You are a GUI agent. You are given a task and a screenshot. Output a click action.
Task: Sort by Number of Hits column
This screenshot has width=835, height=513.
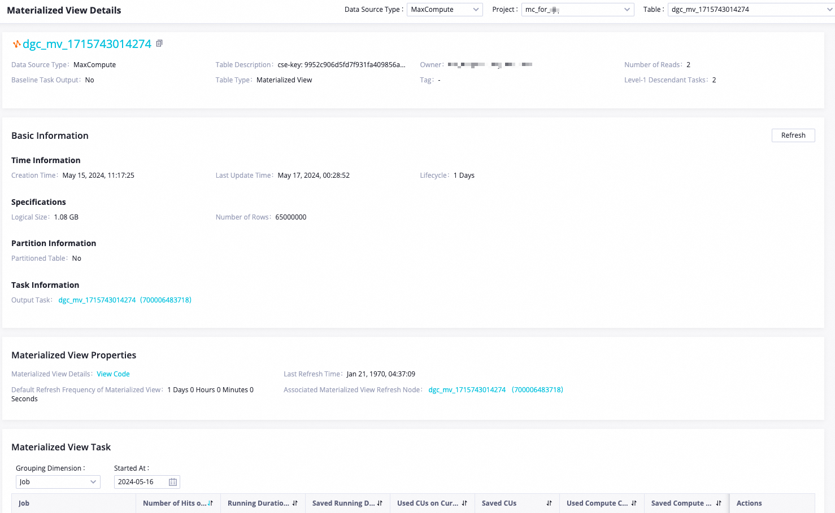point(210,503)
